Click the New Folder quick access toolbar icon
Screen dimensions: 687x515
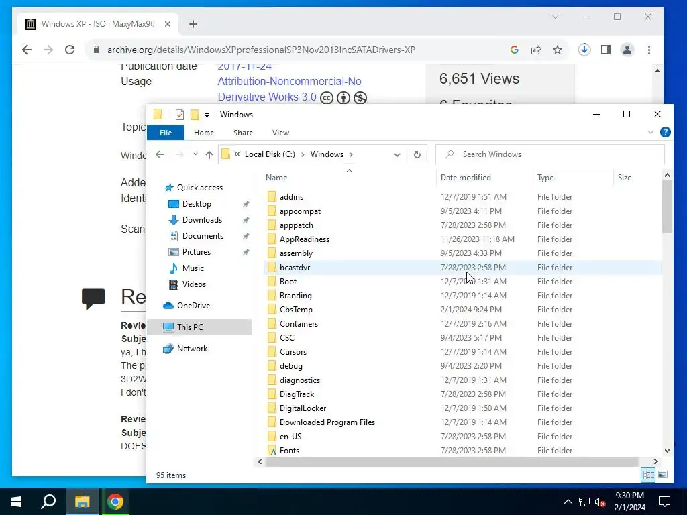pyautogui.click(x=195, y=115)
